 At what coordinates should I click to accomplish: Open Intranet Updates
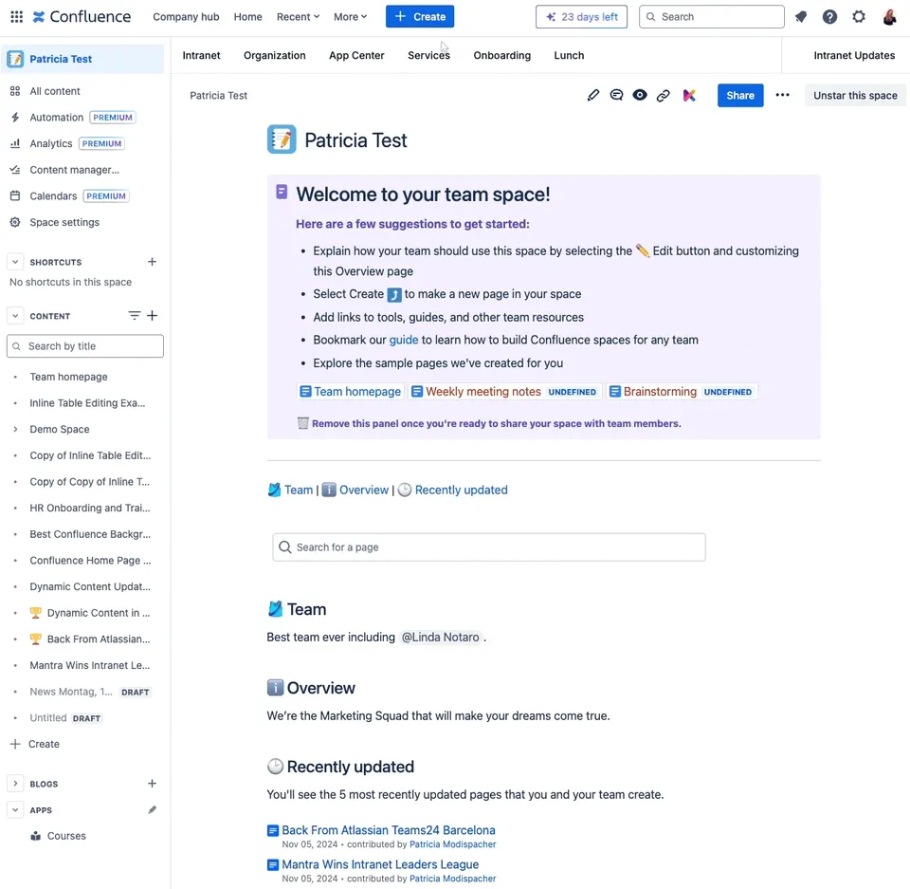pyautogui.click(x=854, y=55)
